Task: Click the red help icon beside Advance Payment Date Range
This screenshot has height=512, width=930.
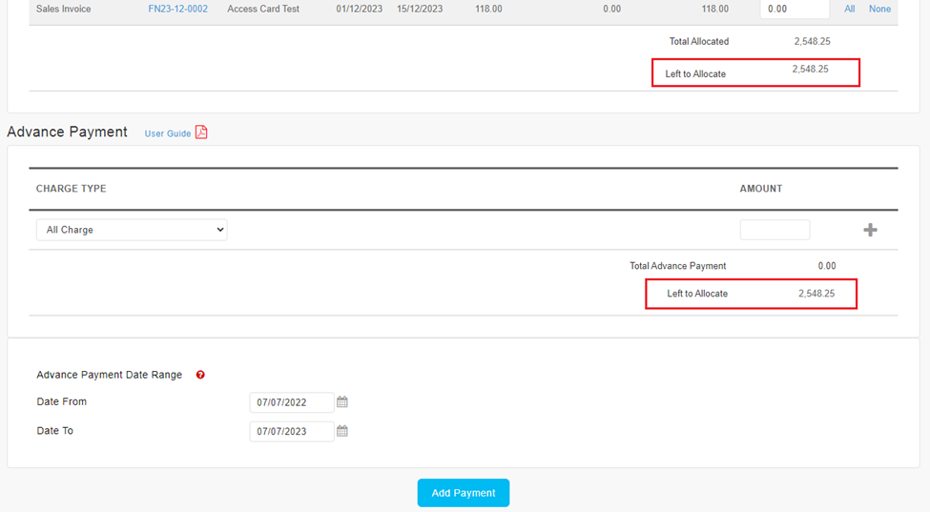Action: 200,375
